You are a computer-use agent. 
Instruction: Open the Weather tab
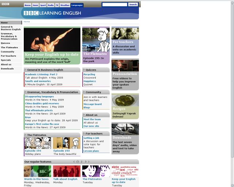(x=65, y=5)
